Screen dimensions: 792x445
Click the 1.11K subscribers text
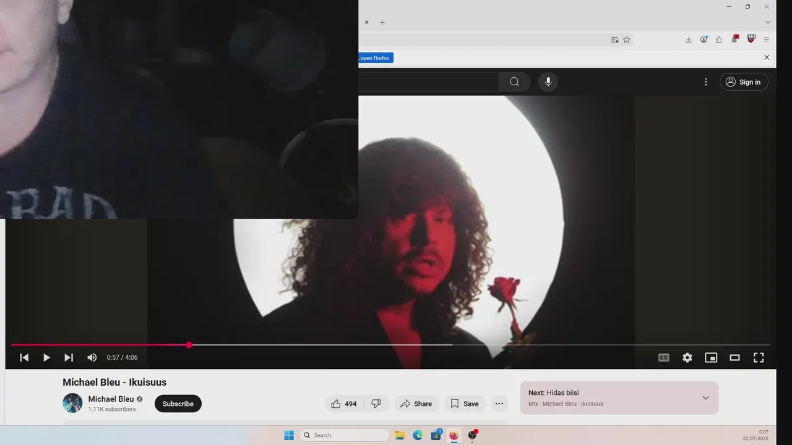pyautogui.click(x=112, y=409)
